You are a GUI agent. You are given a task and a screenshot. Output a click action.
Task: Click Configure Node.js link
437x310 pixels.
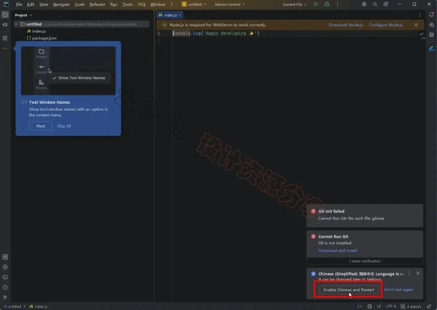click(x=386, y=25)
